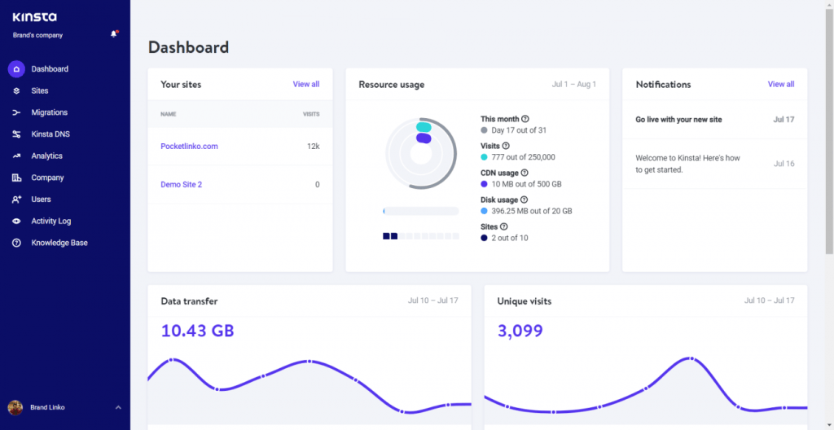Click the Dashboard home icon

click(x=16, y=68)
